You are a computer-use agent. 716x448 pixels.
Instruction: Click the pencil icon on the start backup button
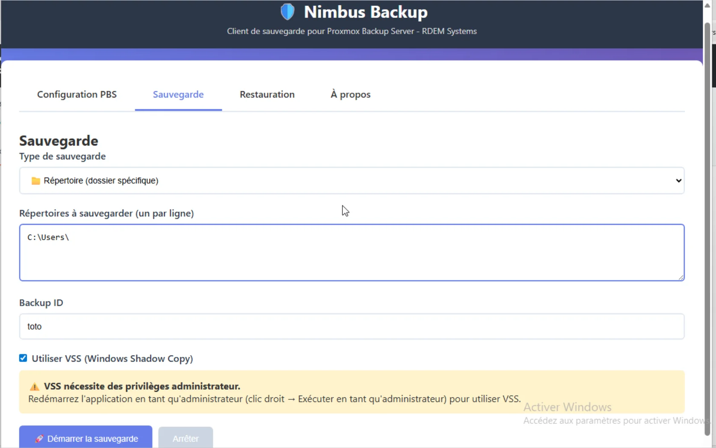[x=39, y=438]
